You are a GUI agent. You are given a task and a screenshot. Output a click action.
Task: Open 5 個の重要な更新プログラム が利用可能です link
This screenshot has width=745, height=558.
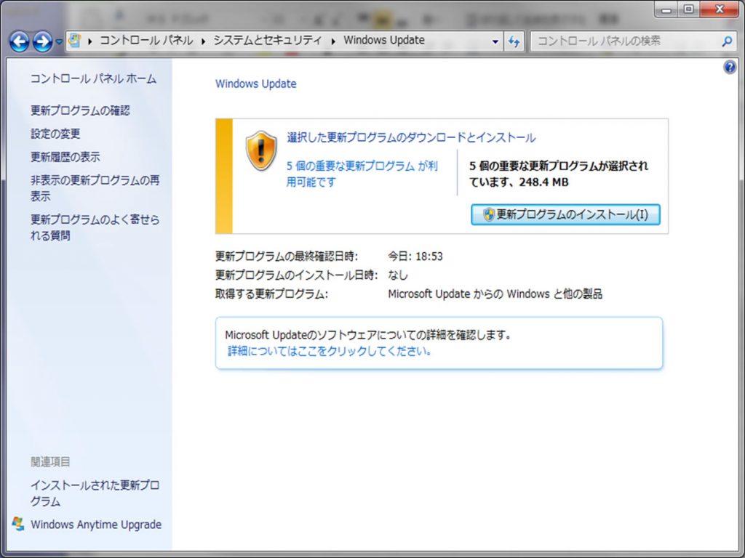(x=362, y=174)
